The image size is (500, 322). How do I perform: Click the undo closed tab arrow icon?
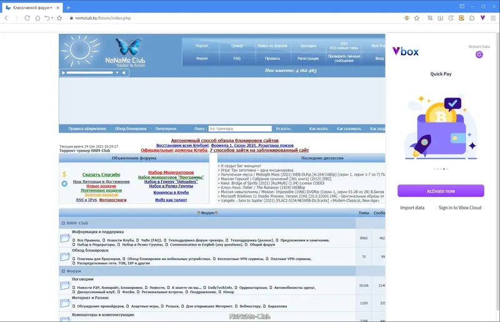[x=47, y=18]
